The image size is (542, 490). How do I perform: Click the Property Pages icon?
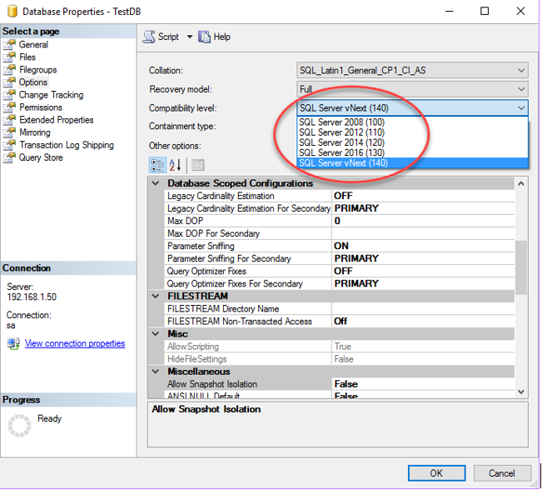(x=198, y=164)
